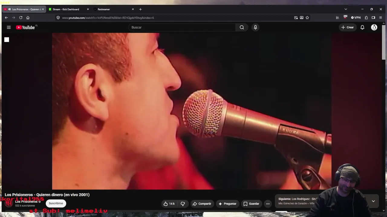Screen dimensions: 387x217
Task: View site security shield info
Action: click(x=58, y=18)
